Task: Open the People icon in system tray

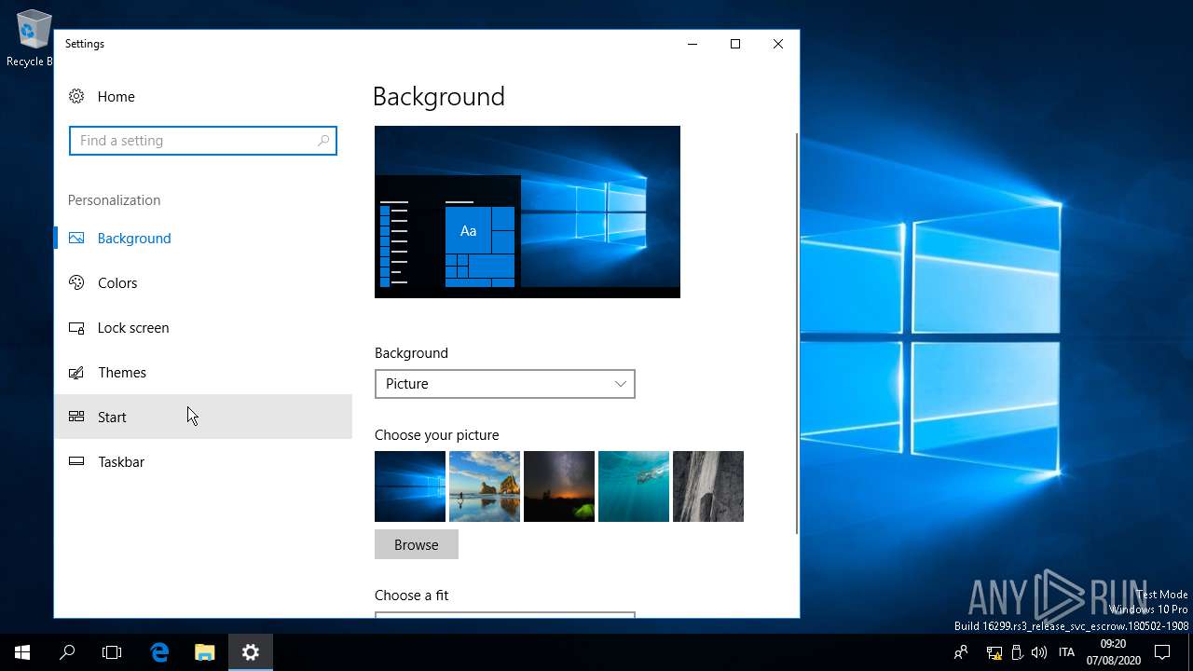Action: pos(961,652)
